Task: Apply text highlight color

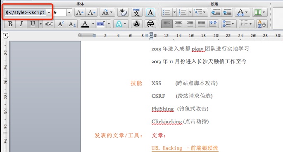Action: coord(101,24)
